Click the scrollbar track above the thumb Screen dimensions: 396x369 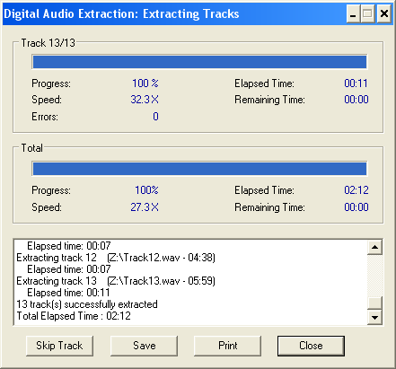[374, 276]
